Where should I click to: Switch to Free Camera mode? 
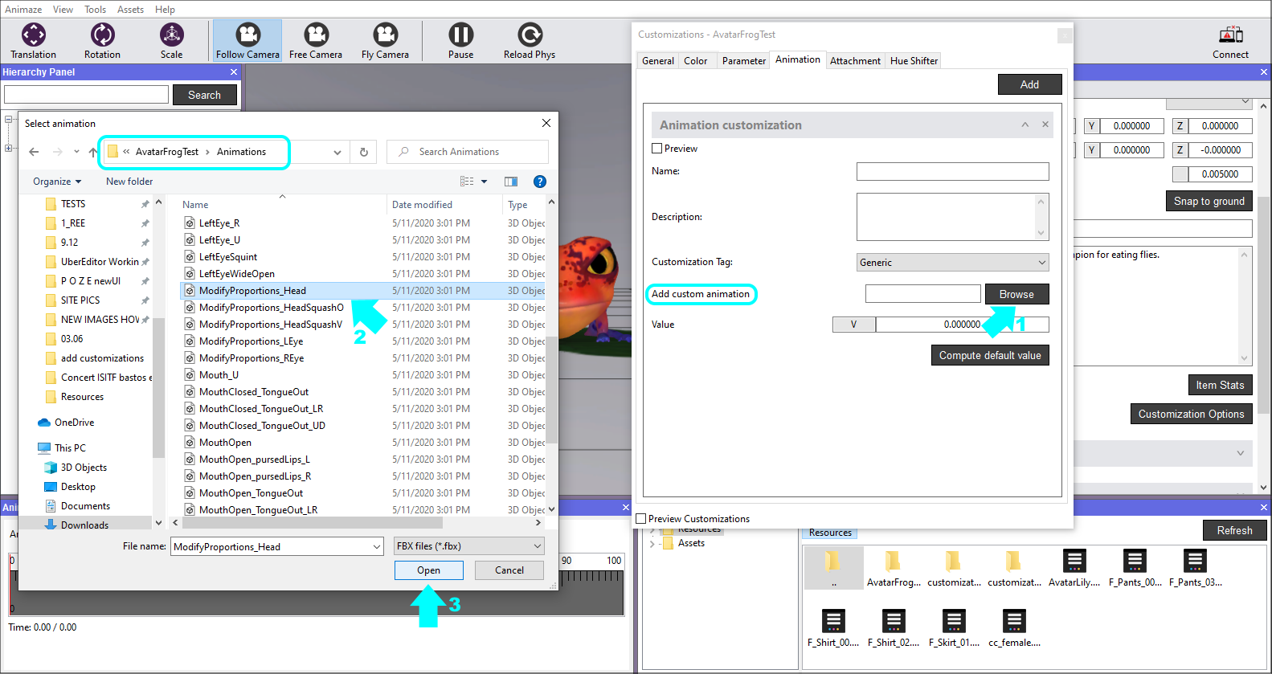(316, 41)
